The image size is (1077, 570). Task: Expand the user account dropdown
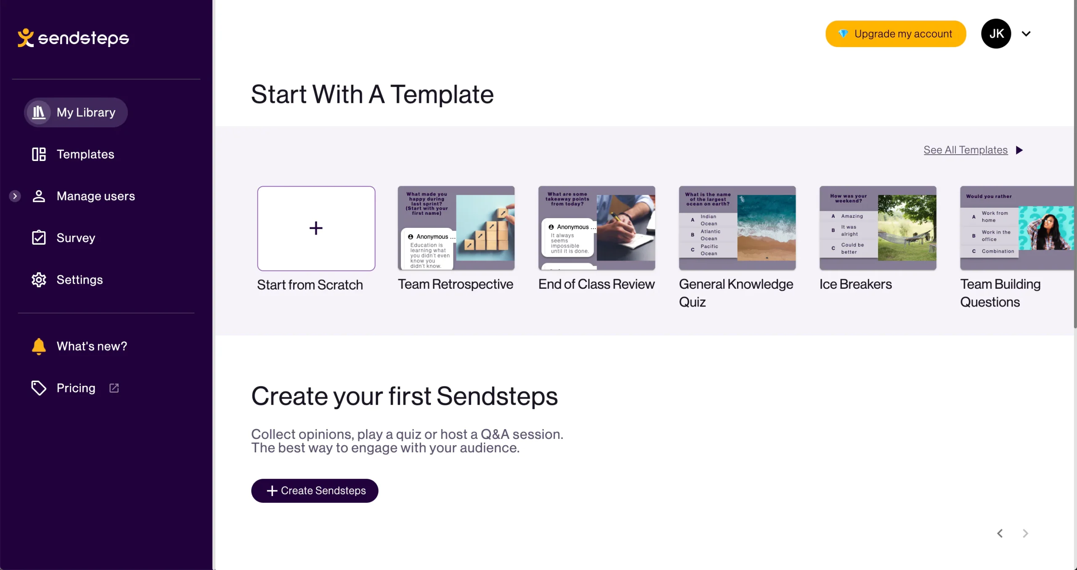point(1026,34)
